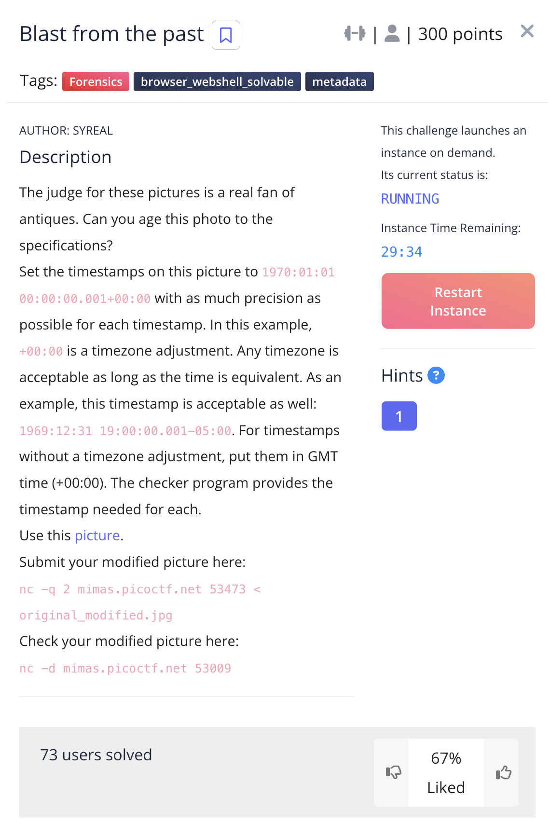Screen dimensions: 550x824
Task: Click the nc -d checker command
Action: pos(125,668)
